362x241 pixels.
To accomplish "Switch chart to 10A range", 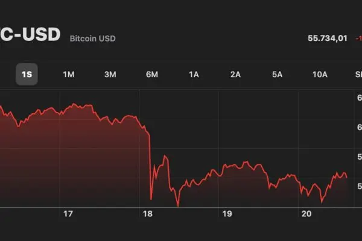I will pyautogui.click(x=320, y=75).
